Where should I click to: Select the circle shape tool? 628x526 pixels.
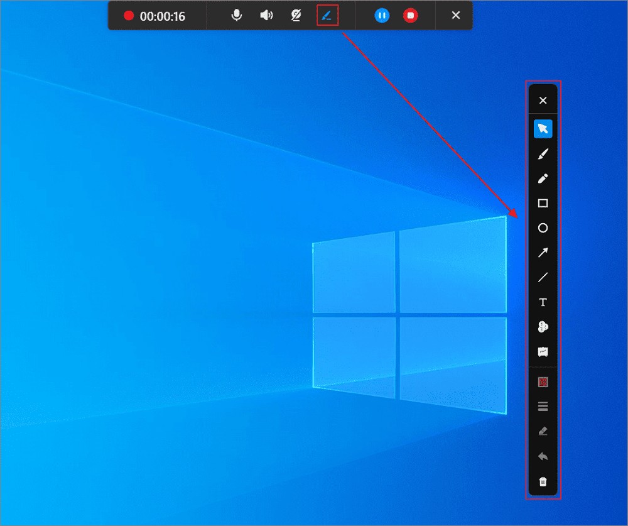tap(543, 228)
